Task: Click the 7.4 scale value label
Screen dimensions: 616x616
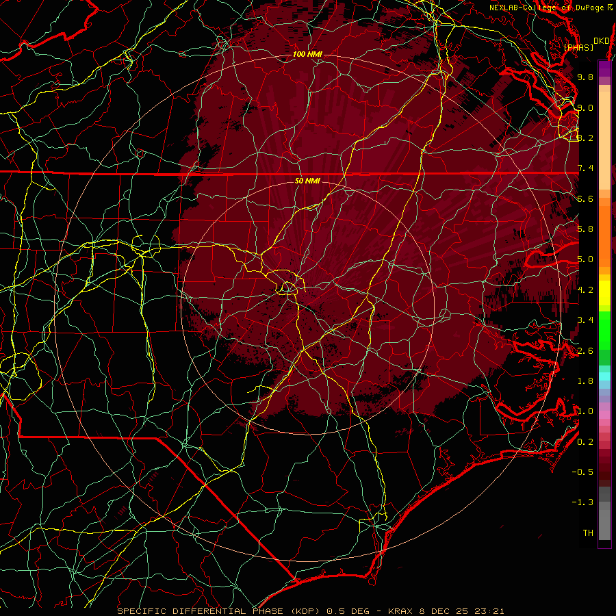Action: tap(585, 168)
